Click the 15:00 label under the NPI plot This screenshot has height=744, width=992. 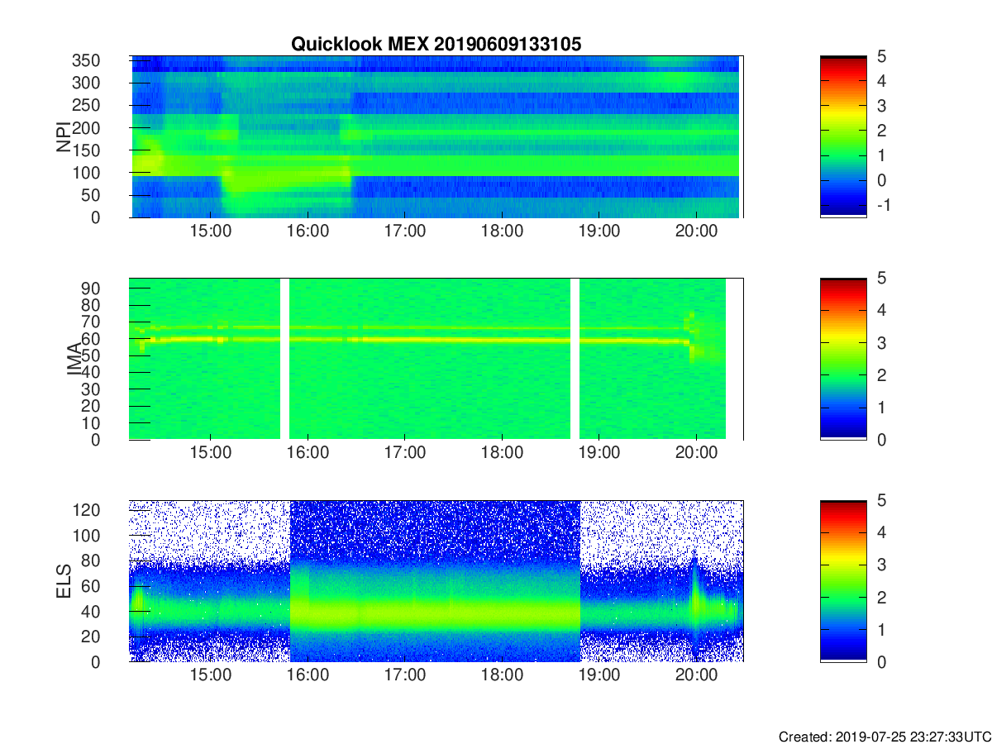pos(210,231)
